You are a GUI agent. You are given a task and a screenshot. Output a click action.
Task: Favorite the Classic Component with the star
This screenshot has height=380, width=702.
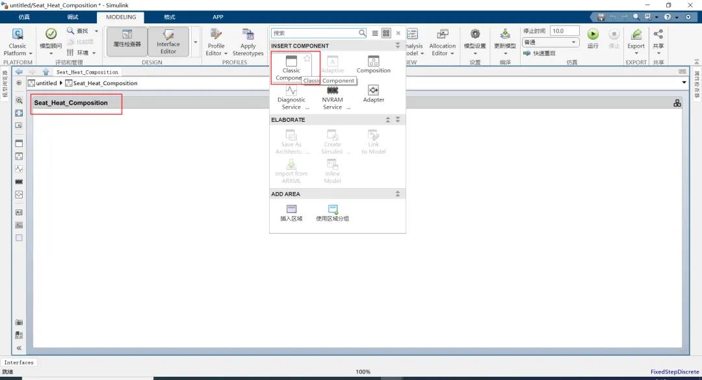click(x=307, y=59)
